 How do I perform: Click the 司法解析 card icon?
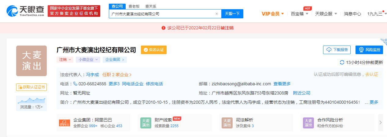(x=227, y=123)
